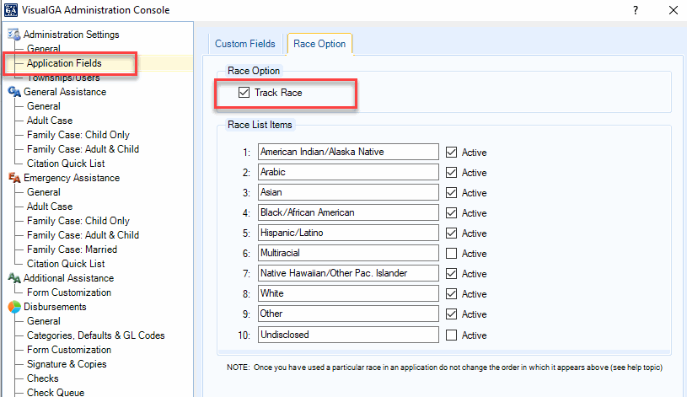The image size is (687, 397).
Task: Click the Native Hawaiian/Other Pac. Islander field
Action: coord(348,273)
